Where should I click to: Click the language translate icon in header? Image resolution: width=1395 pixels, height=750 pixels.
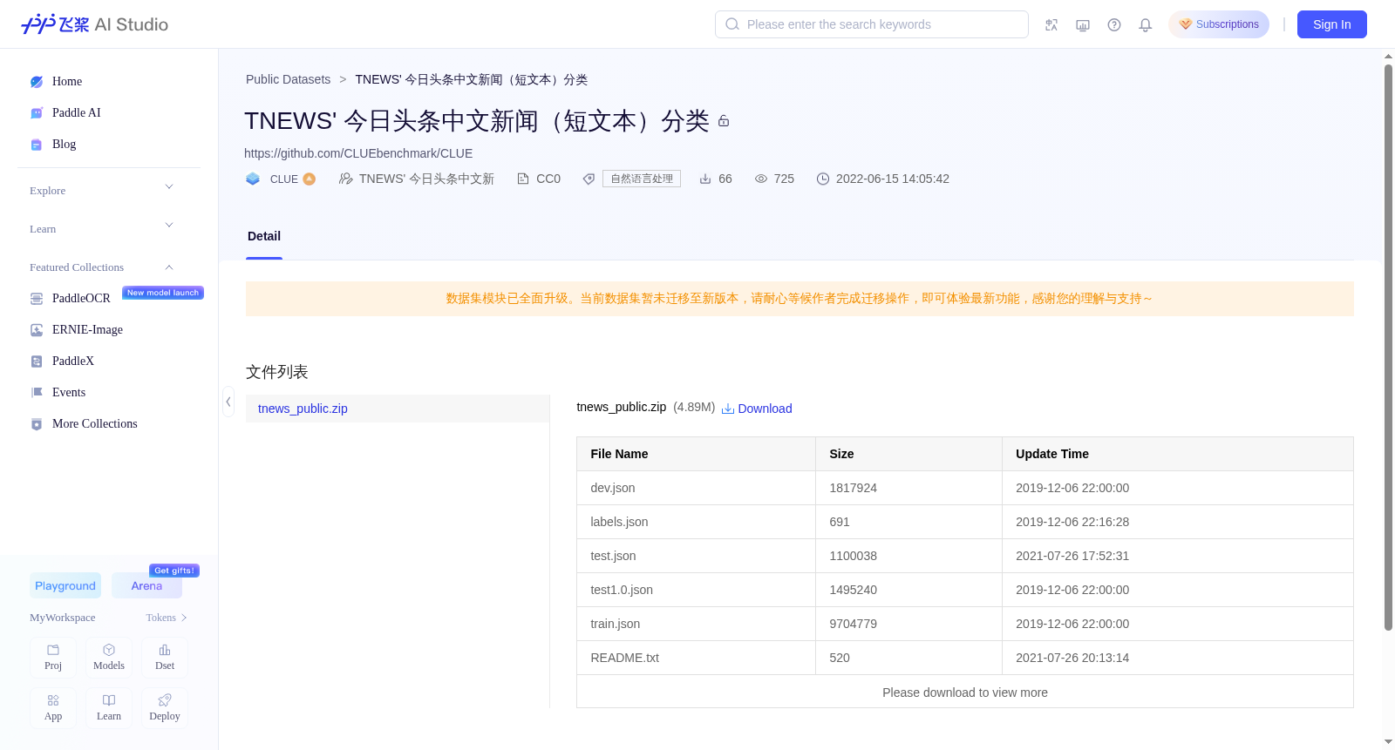point(1051,24)
